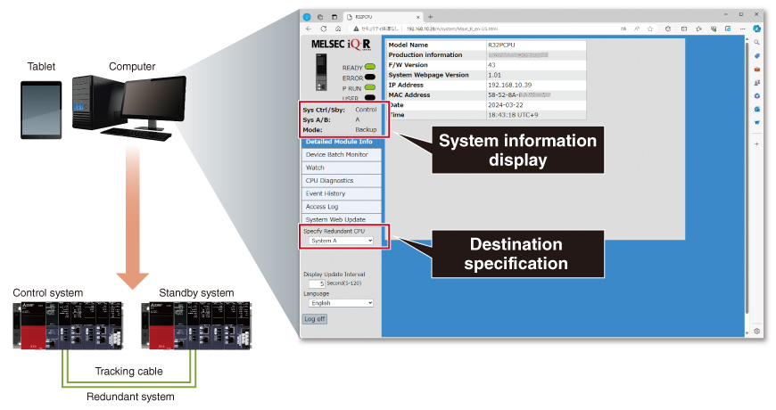
Task: Reload the page with refresh icon
Action: tap(324, 29)
